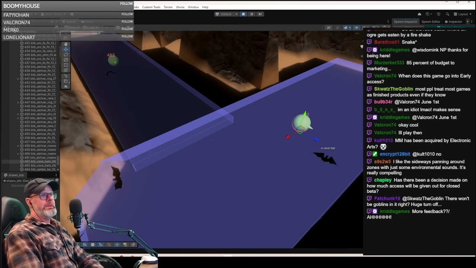
Task: Select the Move tool in scene toolbar
Action: pyautogui.click(x=66, y=49)
